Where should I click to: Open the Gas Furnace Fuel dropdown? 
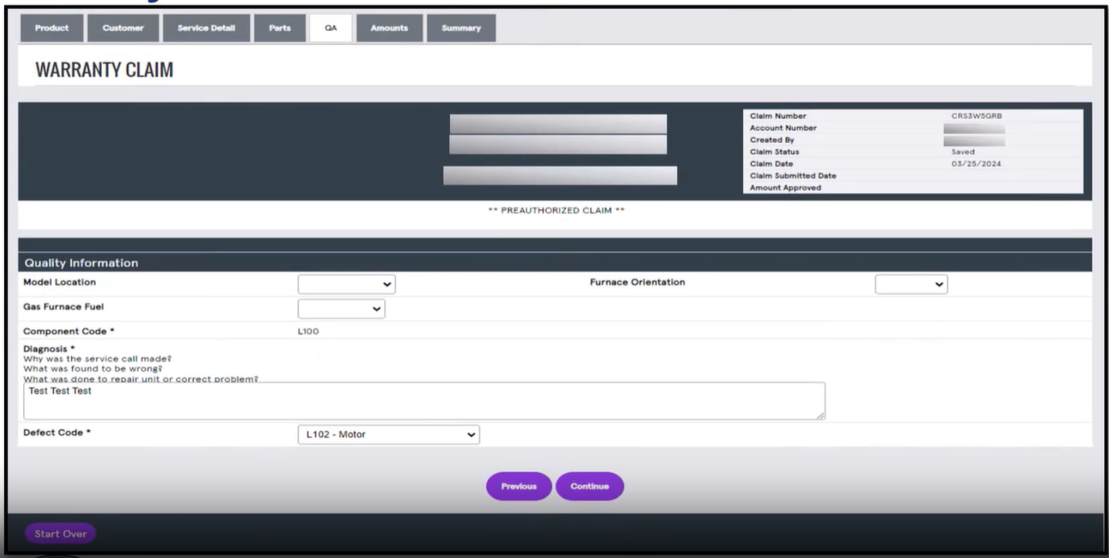(x=341, y=308)
